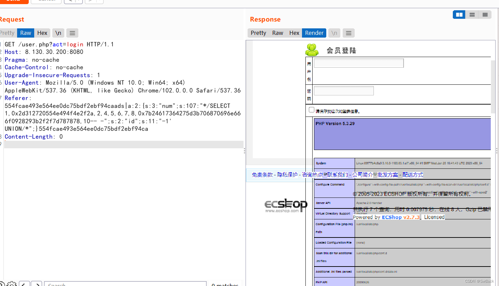Go to previous search match arrow
This screenshot has width=499, height=286.
[x=24, y=284]
